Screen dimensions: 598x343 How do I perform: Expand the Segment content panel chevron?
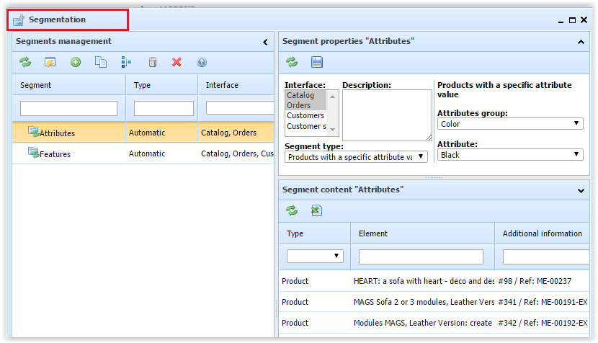point(581,190)
